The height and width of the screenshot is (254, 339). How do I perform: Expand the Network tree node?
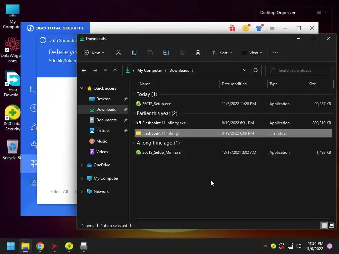click(x=82, y=191)
